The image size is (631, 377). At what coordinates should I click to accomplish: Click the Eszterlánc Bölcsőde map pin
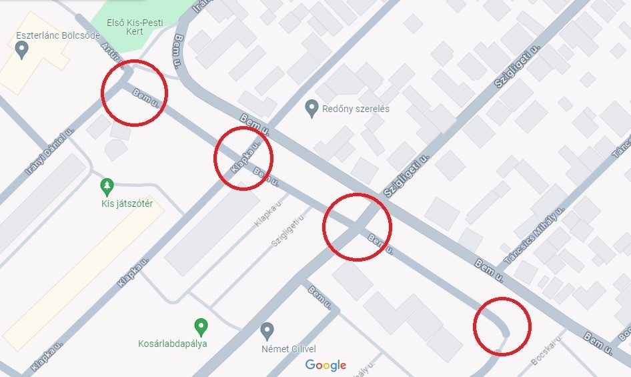[21, 50]
